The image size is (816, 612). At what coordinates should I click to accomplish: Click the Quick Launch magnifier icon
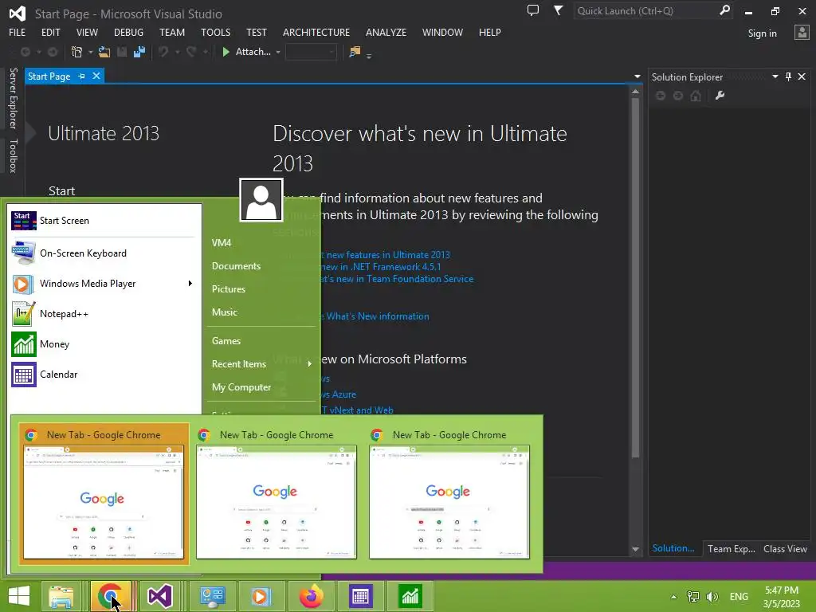(724, 10)
